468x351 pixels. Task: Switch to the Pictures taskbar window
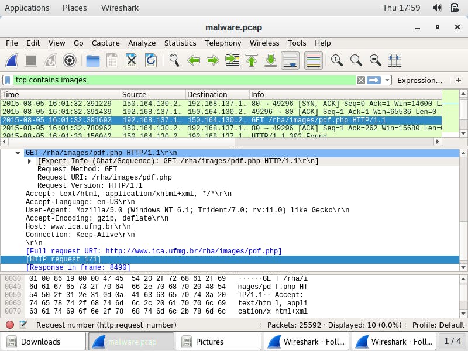coord(218,342)
